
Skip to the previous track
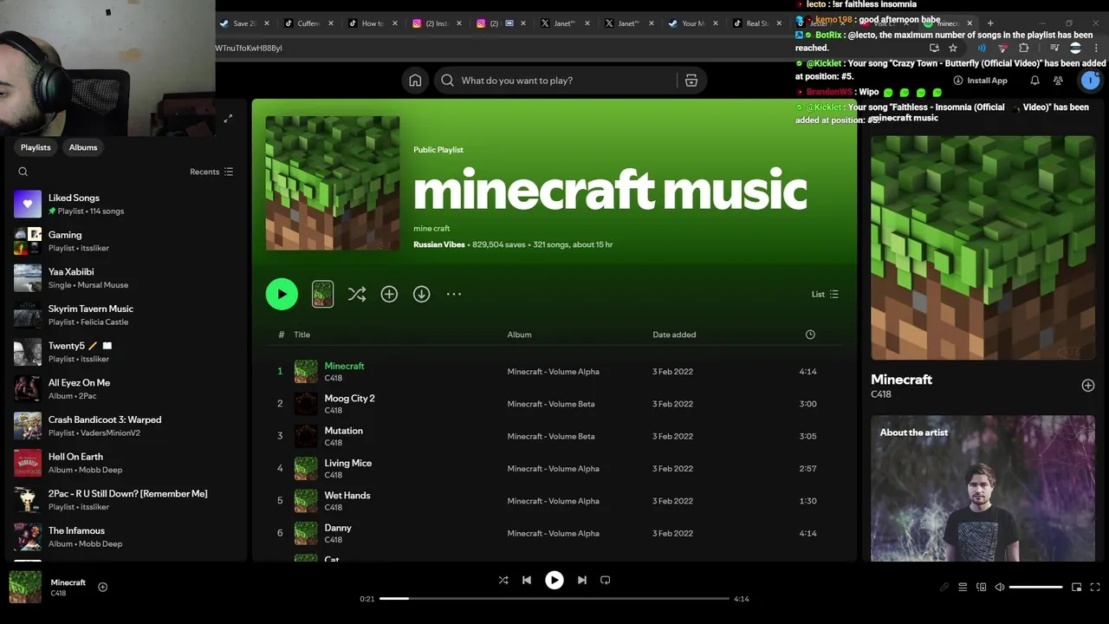coord(527,581)
